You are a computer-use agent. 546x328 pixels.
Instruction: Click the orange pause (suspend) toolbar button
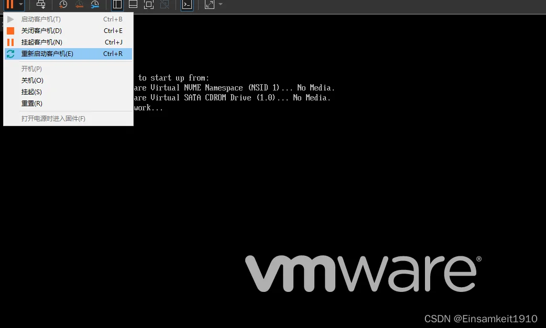coord(10,4)
